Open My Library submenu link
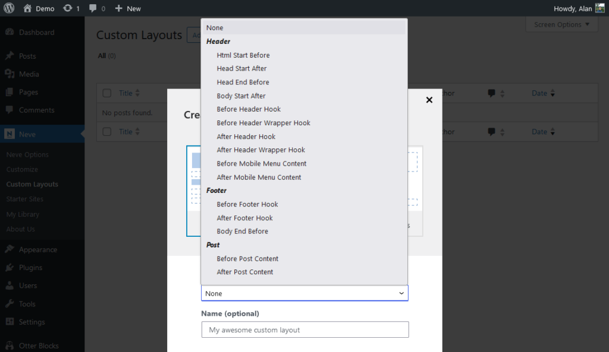This screenshot has height=352, width=609. point(23,214)
